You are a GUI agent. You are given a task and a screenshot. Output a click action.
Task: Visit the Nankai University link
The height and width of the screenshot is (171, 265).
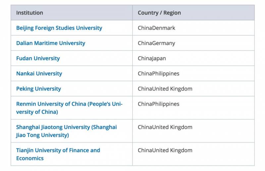(x=39, y=74)
